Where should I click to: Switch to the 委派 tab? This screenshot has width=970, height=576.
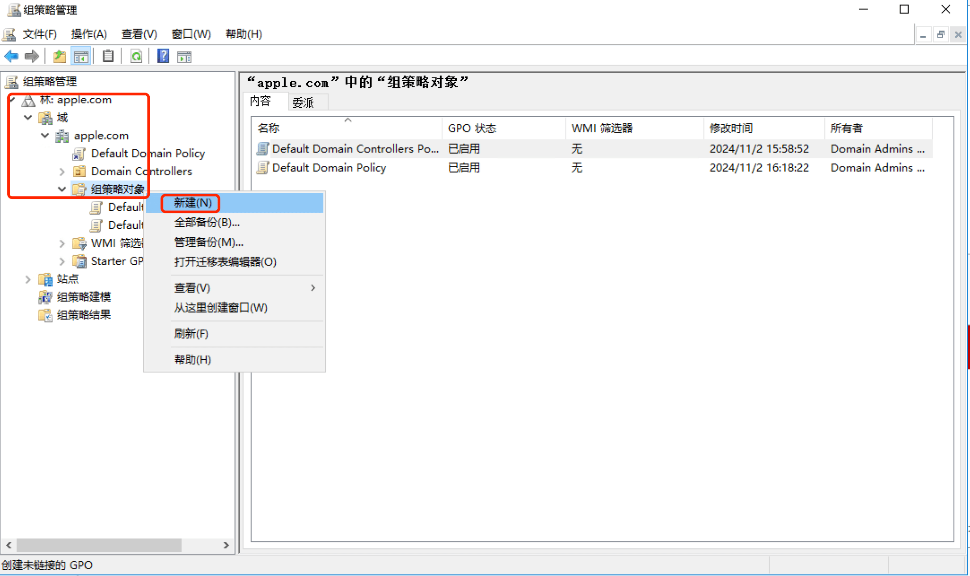pos(303,103)
